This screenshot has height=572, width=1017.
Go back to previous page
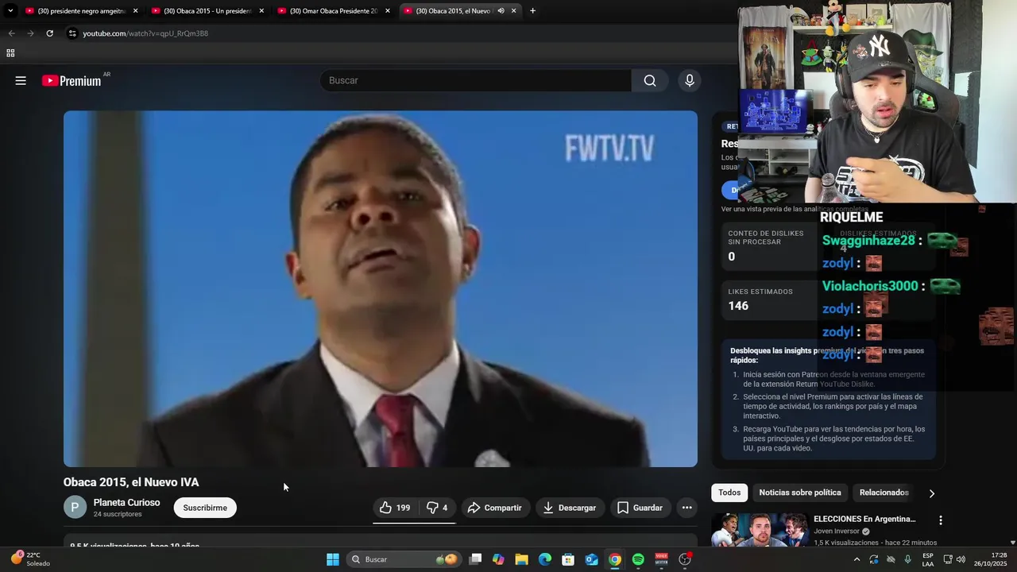click(11, 33)
